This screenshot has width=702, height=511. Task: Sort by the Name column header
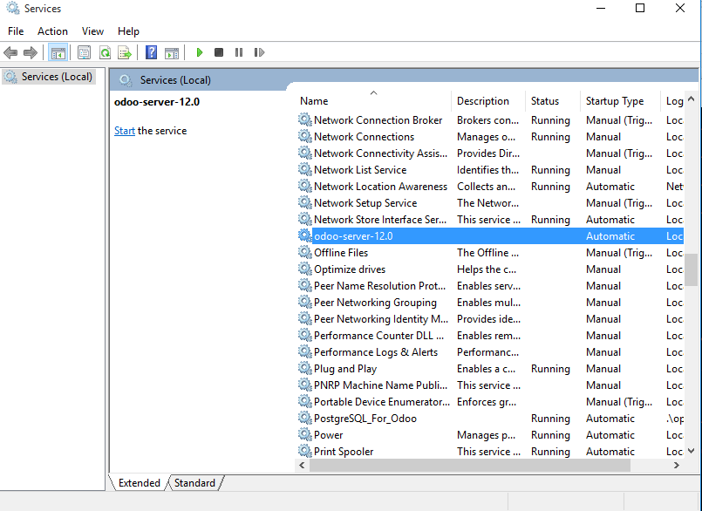373,101
